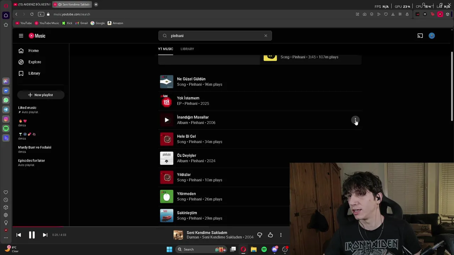Select the Ne Güzel Güldün song thumbnail
Screen dimensions: 454x255
tap(167, 82)
